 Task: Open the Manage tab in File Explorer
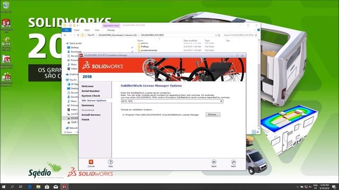tap(111, 30)
